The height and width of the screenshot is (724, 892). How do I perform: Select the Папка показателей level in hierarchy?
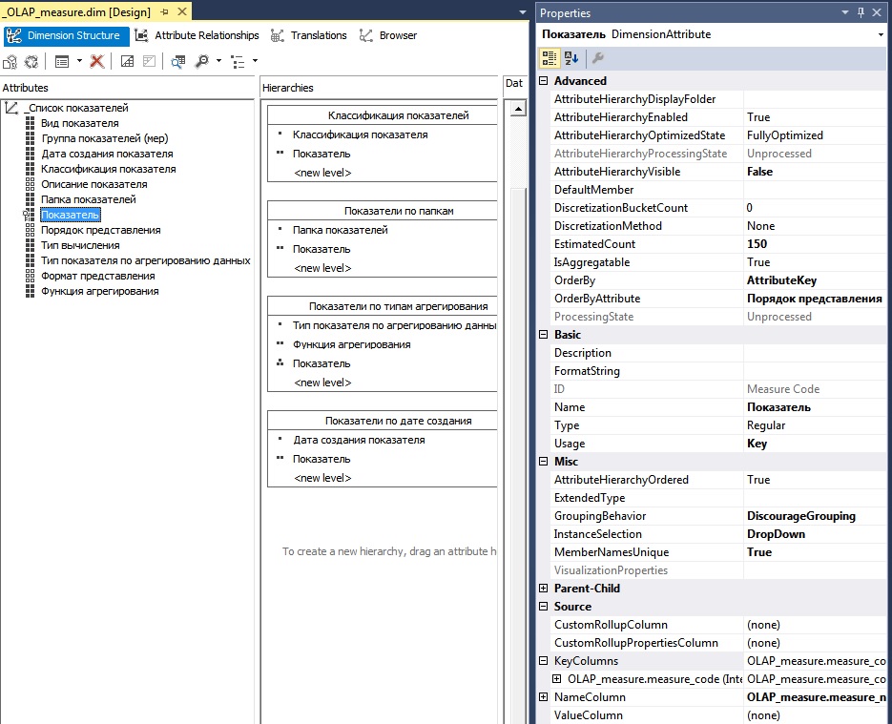tap(341, 230)
